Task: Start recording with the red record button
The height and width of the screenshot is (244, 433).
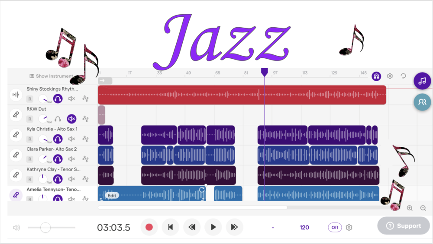Action: click(x=149, y=227)
